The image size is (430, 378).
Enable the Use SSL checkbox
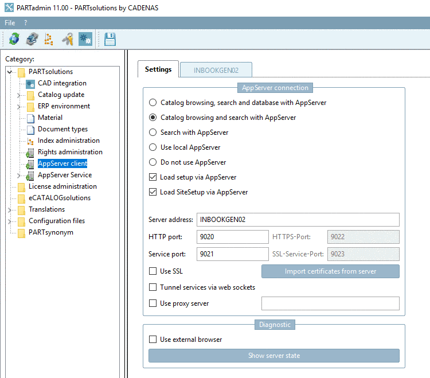coord(153,271)
